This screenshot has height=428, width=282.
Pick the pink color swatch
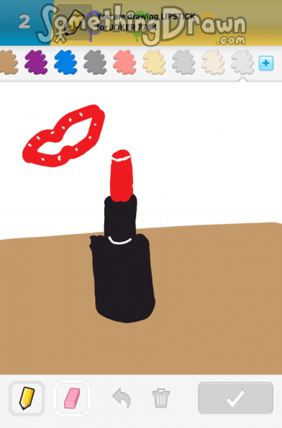point(124,62)
